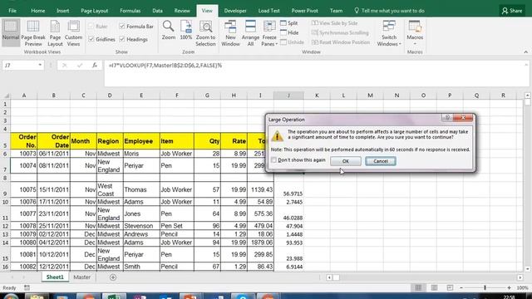The height and width of the screenshot is (299, 532).
Task: Click Reset Window Position
Action: 341,42
